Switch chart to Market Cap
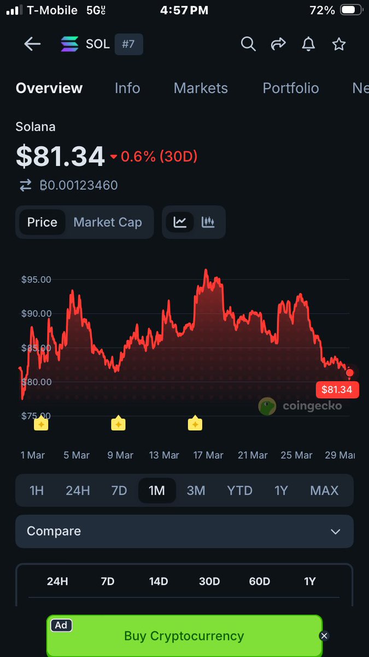 point(108,222)
